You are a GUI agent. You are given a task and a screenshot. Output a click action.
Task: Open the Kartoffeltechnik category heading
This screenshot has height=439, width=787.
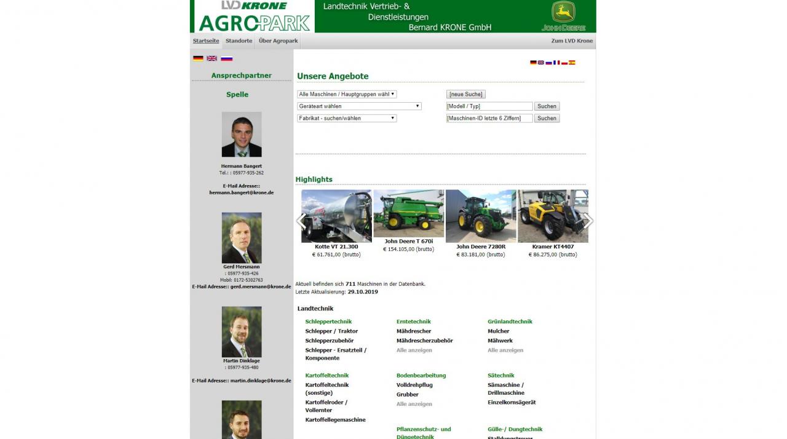coord(327,376)
